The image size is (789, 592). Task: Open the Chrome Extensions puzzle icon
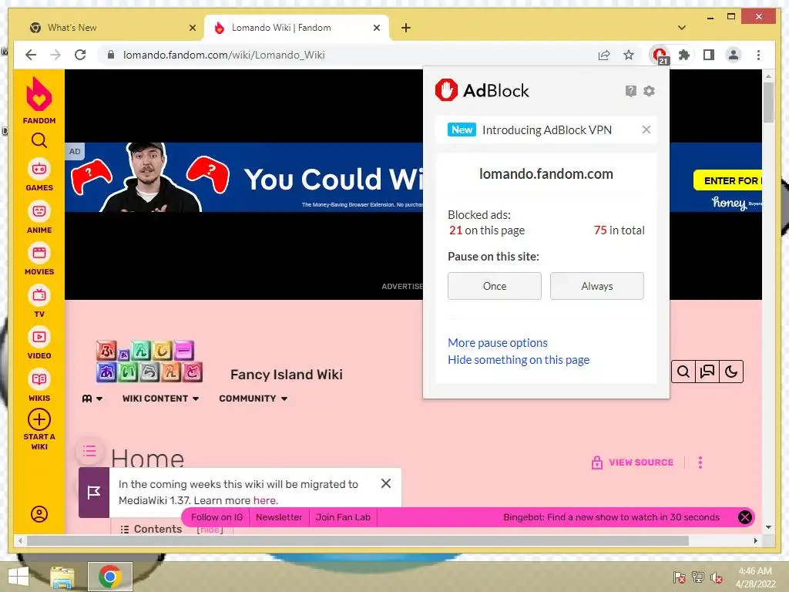tap(684, 55)
